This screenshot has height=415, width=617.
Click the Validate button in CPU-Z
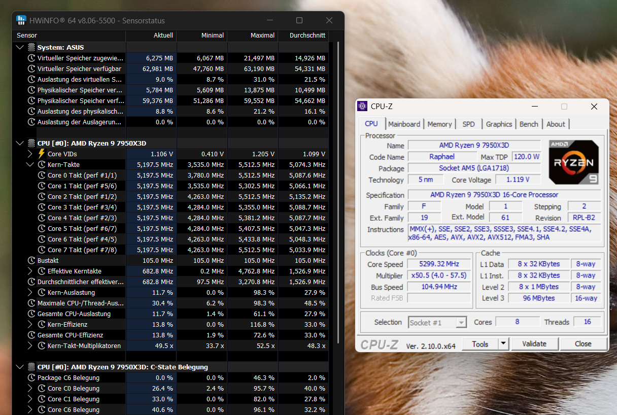(x=534, y=343)
